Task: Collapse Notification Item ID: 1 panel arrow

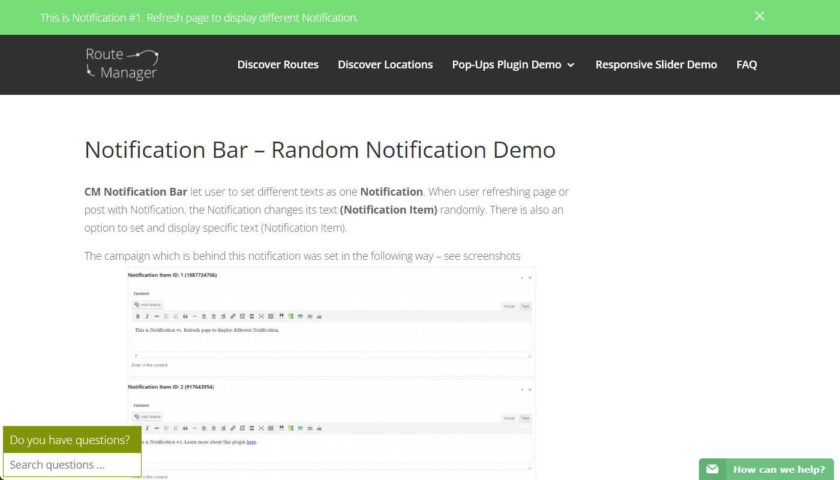Action: pos(522,278)
